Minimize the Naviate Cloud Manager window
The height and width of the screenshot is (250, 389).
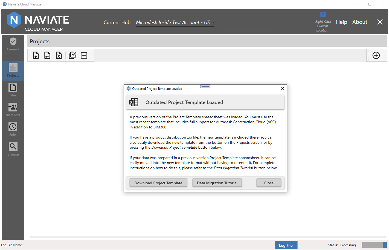[x=358, y=4]
